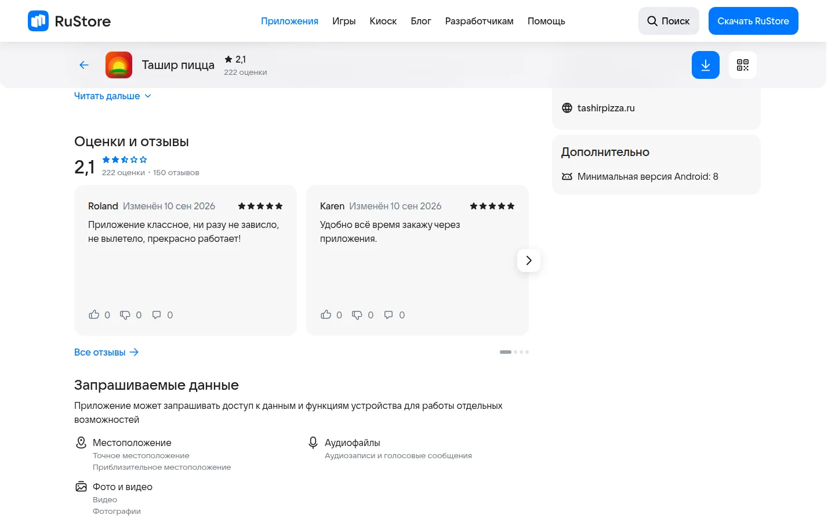The width and height of the screenshot is (835, 522).
Task: Open the Приложения menu item
Action: pyautogui.click(x=289, y=21)
